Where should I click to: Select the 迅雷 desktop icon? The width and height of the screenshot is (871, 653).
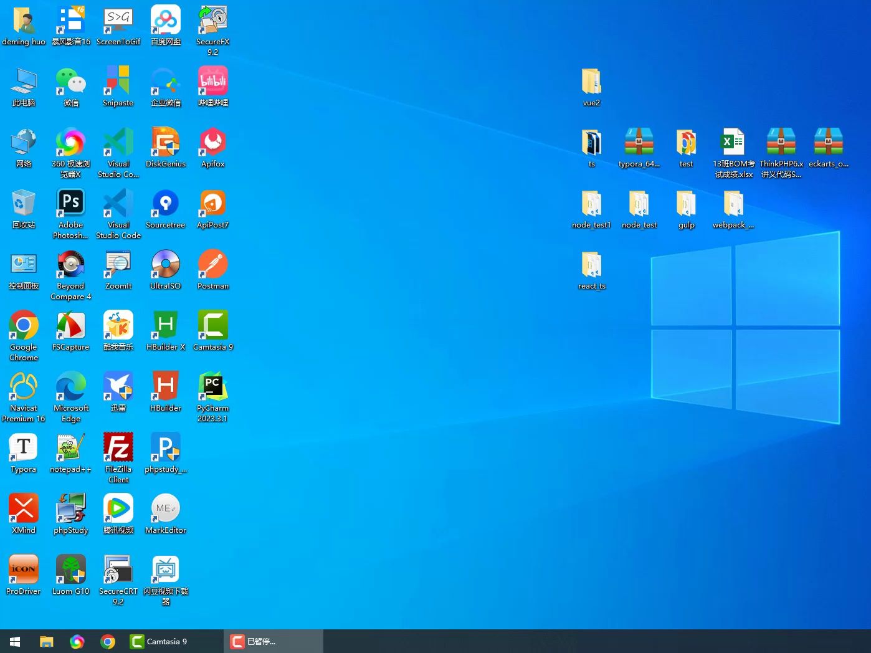point(118,393)
